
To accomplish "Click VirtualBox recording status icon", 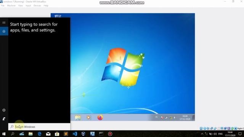I will point(225,128).
